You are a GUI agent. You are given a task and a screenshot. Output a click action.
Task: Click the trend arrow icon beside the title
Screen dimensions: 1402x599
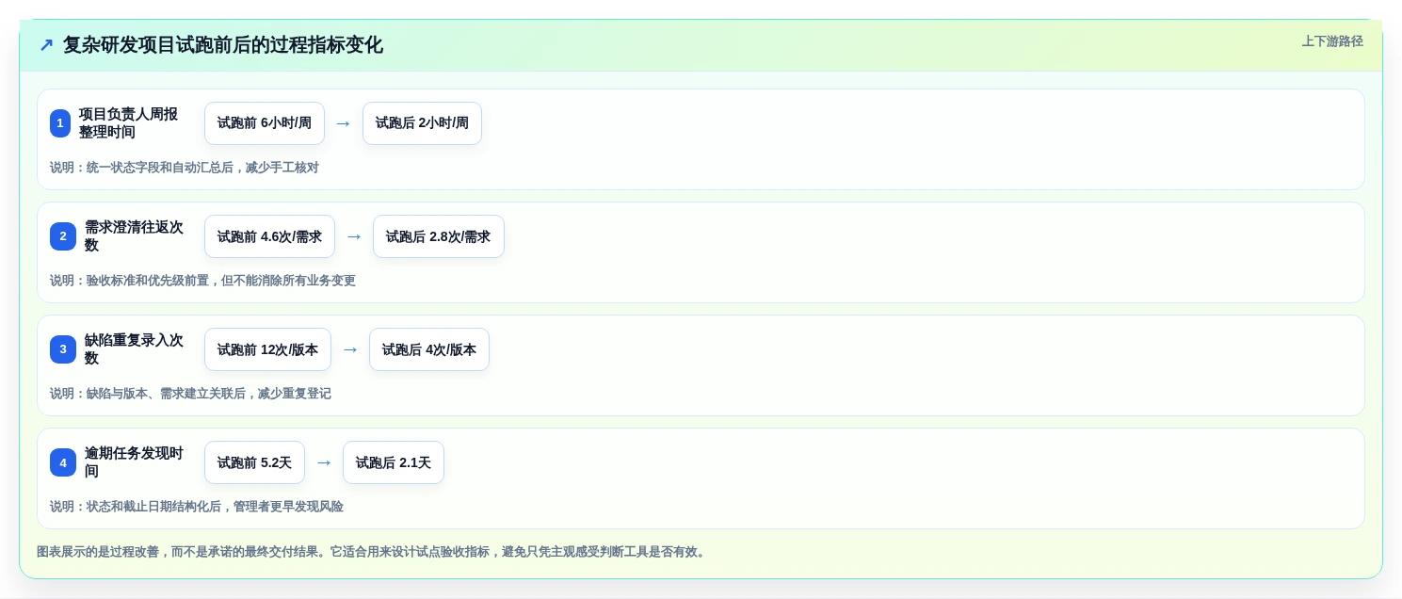46,45
